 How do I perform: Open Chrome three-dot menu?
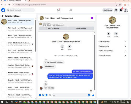pos(129,5)
